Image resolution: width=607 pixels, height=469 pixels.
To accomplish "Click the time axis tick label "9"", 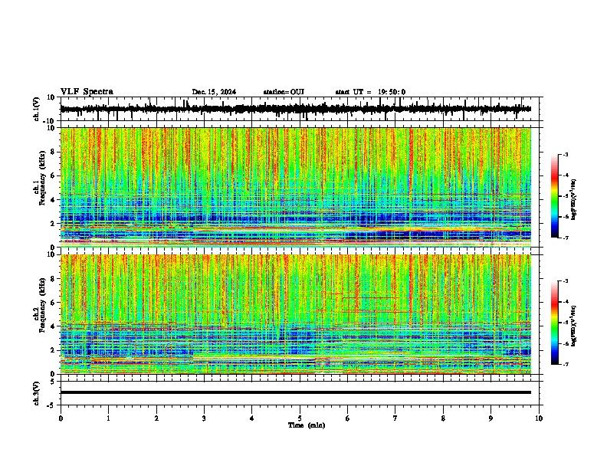I will click(491, 418).
